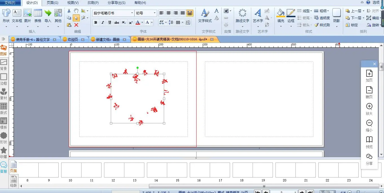The image size is (384, 193).
Task: Select the hand pan tool
Action: point(76,11)
